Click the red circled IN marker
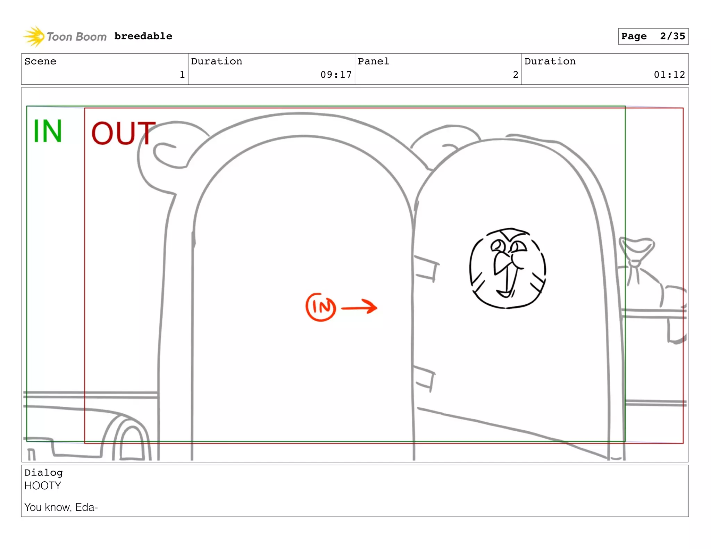The width and height of the screenshot is (711, 549). coord(320,307)
